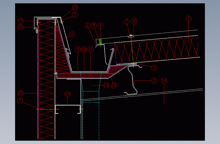Viewport: 220px width, 144px height.
Task: Click callout 5 directly below callout 18
Action: click(x=75, y=14)
